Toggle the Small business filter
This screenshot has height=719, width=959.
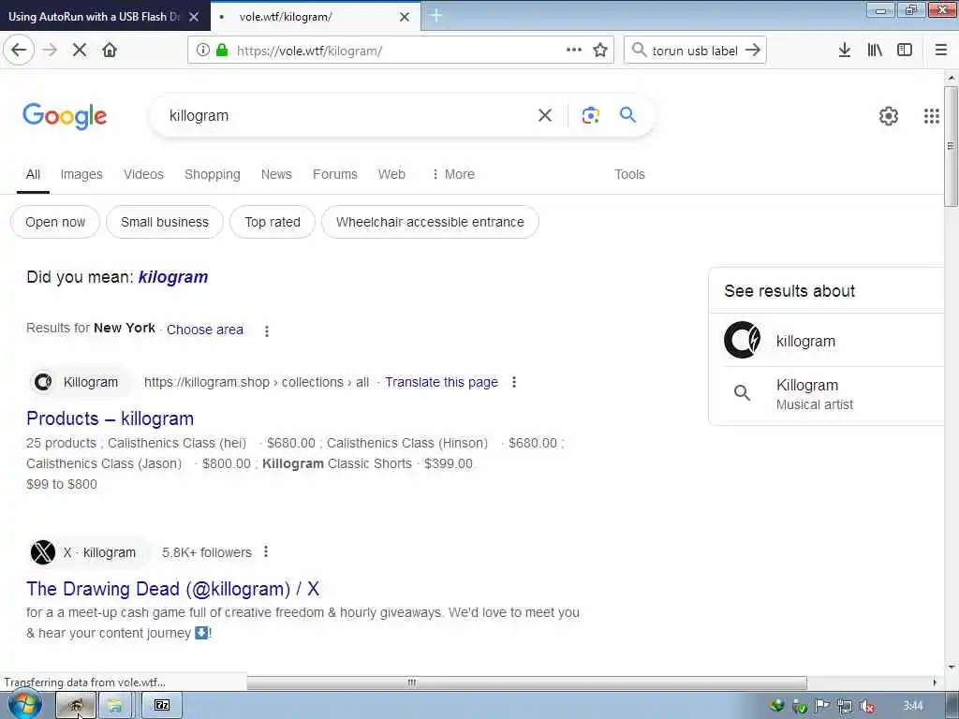tap(165, 222)
